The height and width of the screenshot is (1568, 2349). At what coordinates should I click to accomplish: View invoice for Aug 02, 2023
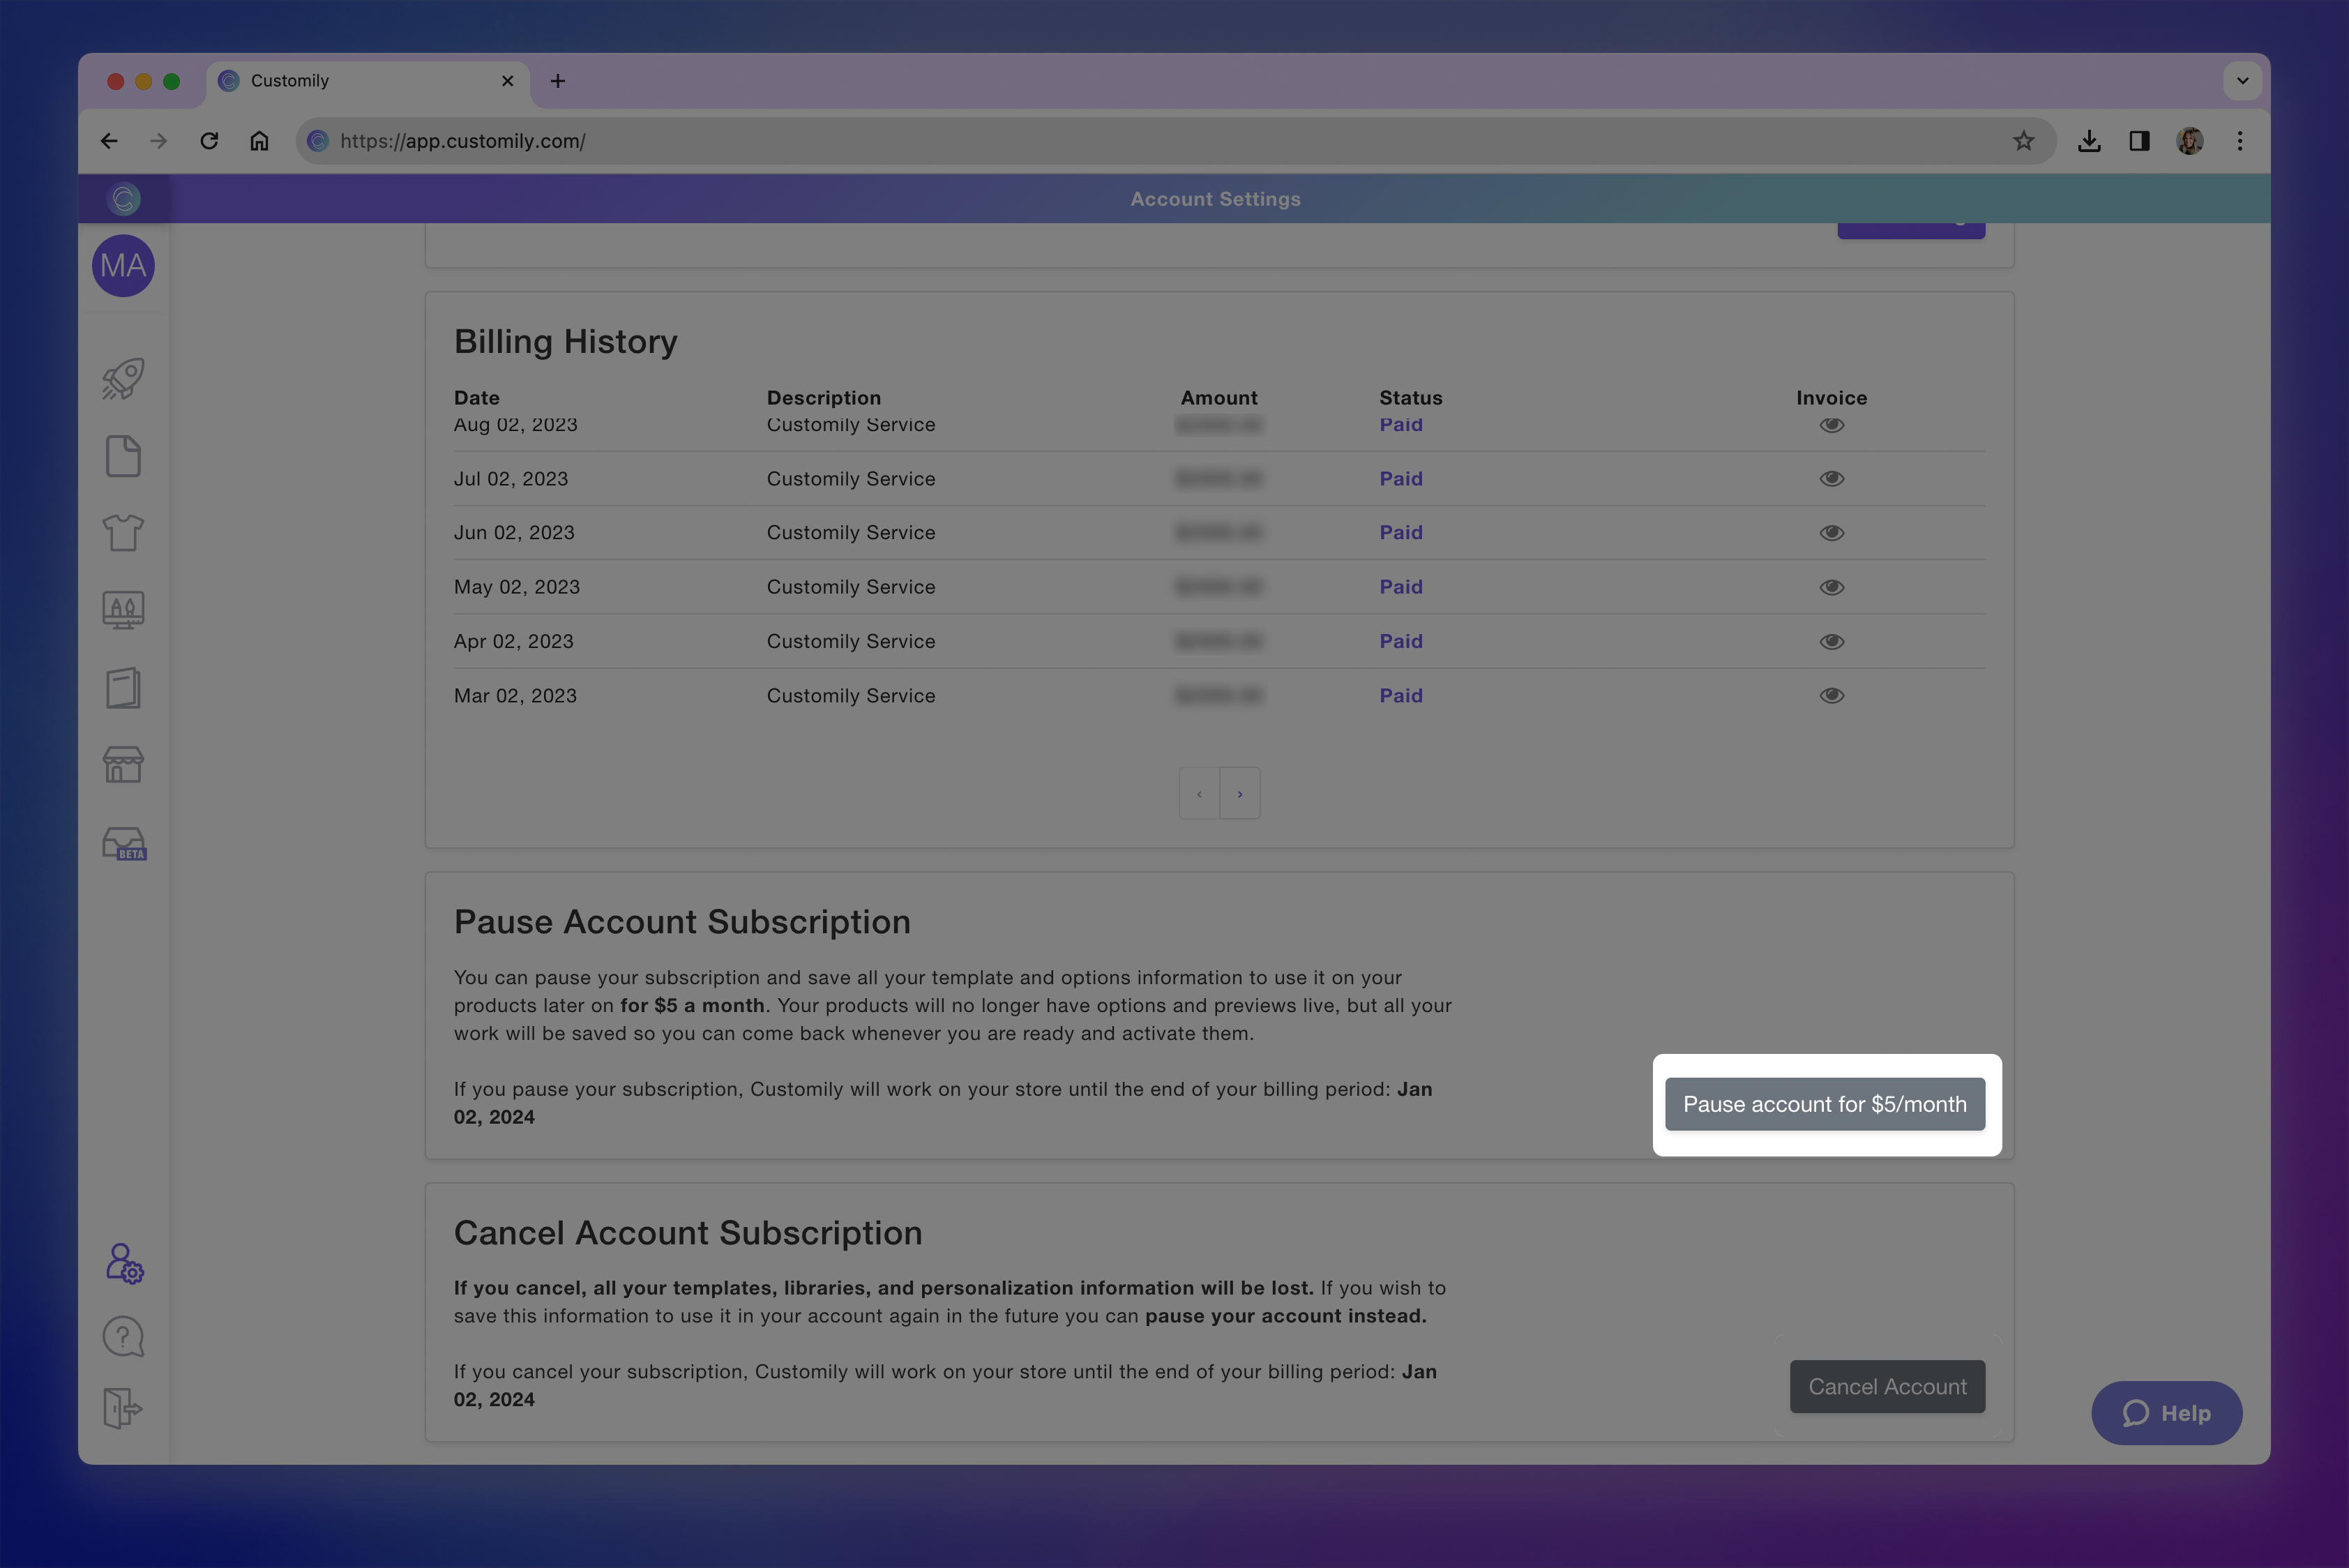pyautogui.click(x=1832, y=425)
